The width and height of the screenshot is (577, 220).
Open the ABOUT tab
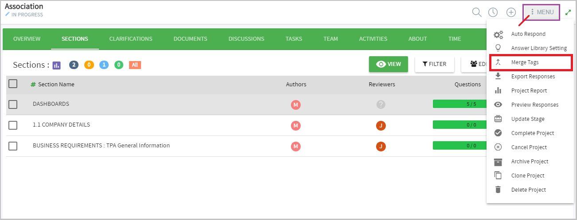418,39
